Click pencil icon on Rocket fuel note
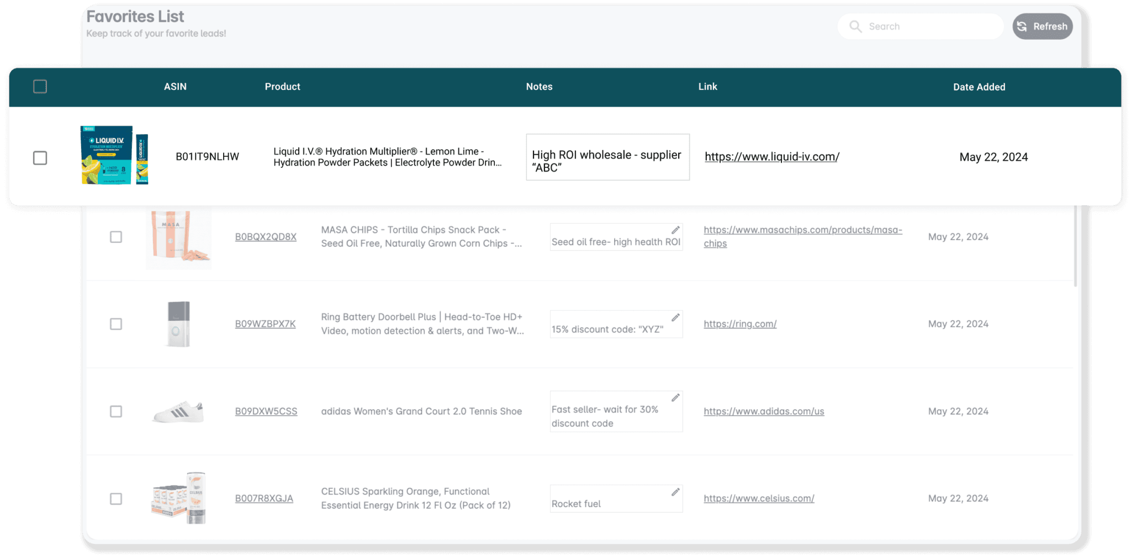 675,492
